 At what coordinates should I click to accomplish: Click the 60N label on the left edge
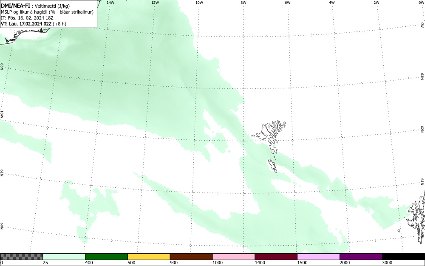point(2,226)
